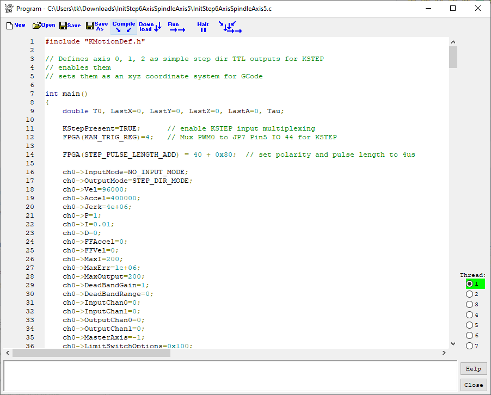Click code line with ch0->Vel=96000
The width and height of the screenshot is (491, 395).
click(x=97, y=189)
